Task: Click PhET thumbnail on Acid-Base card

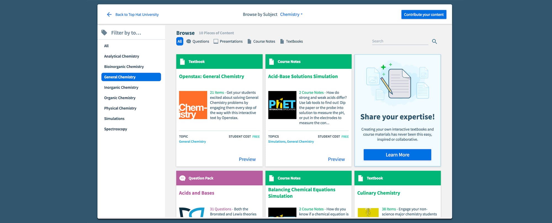Action: point(282,105)
